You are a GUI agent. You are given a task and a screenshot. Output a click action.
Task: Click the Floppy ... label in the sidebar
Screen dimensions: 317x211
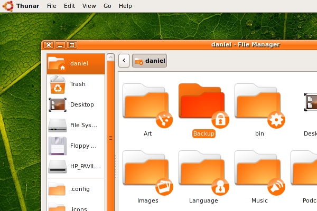pos(83,146)
